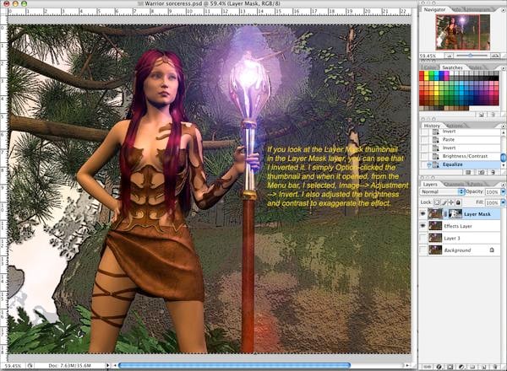Set history brush source on Brightness/Contrast row
Screen dimensions: 507x371
pos(424,156)
